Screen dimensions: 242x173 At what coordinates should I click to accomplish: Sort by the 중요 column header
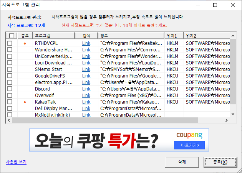click(25, 36)
